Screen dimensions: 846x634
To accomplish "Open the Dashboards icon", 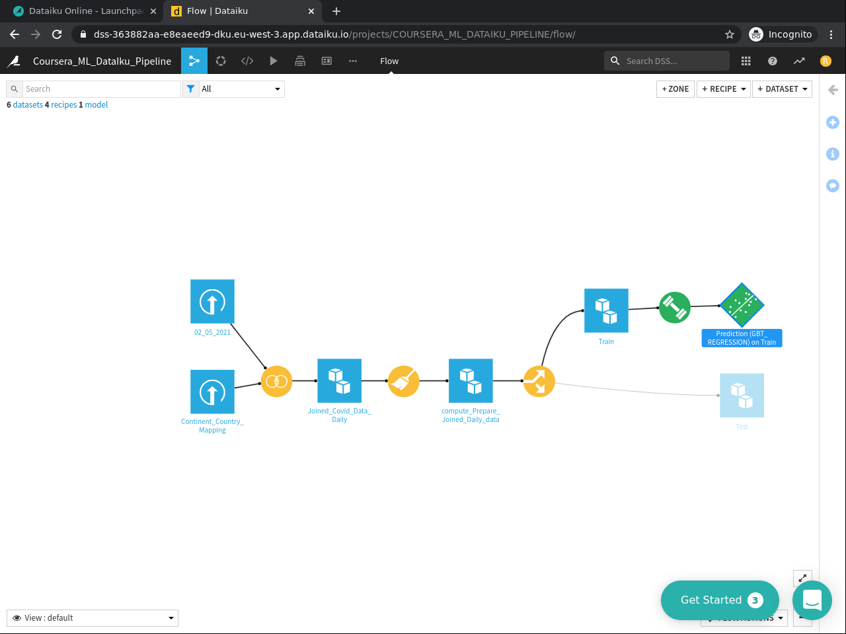I will pos(327,61).
